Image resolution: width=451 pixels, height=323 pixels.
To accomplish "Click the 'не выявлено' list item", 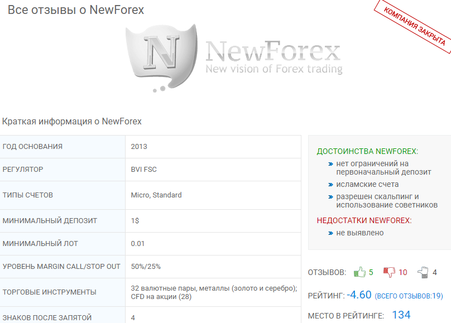I will coord(360,233).
